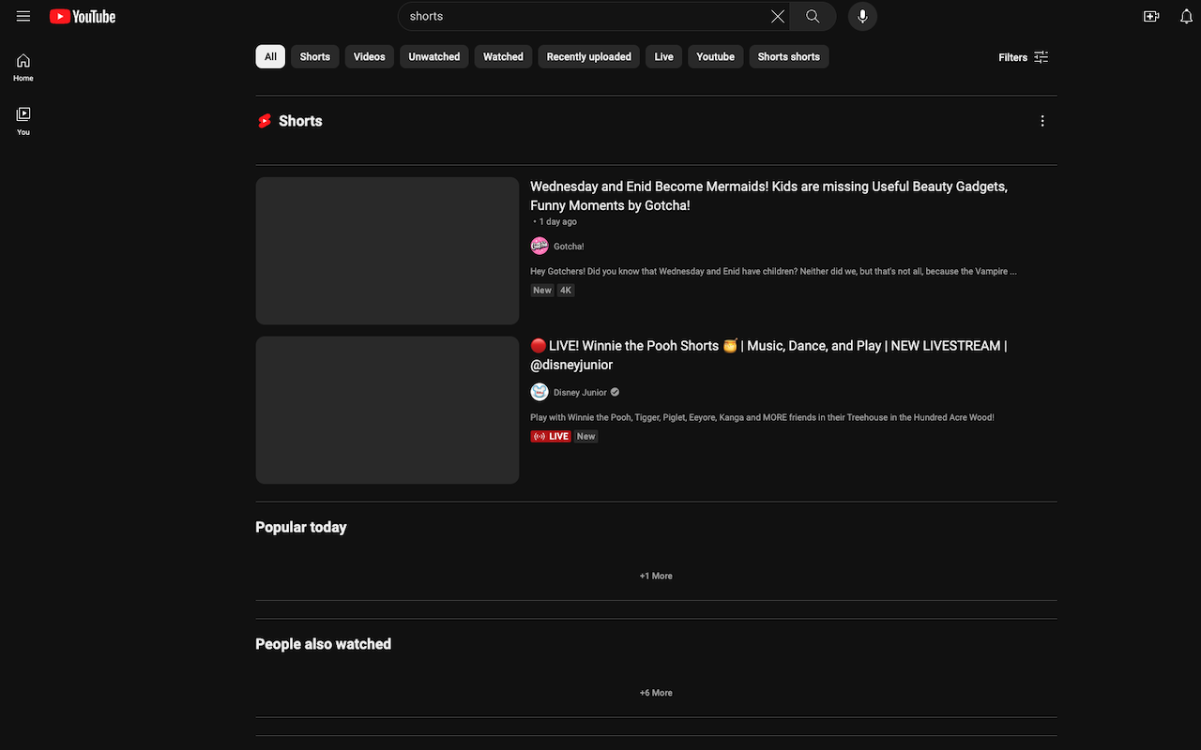Select the Live filter chip
1201x750 pixels.
(x=663, y=56)
